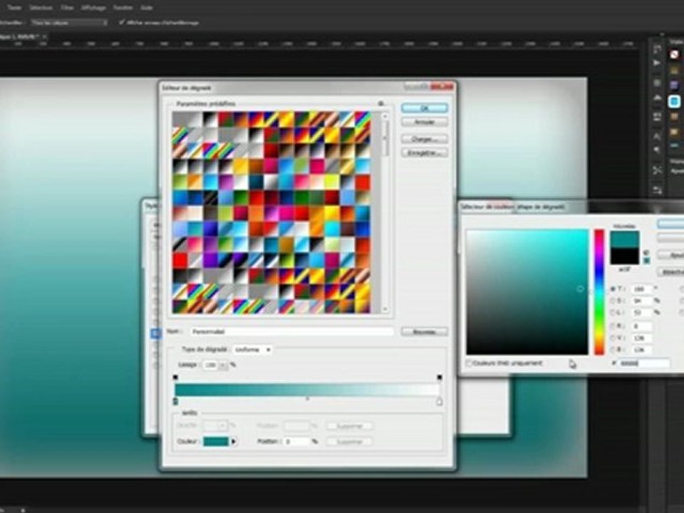684x513 pixels.
Task: Select the S (saturation) radio button
Action: pos(613,301)
